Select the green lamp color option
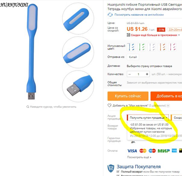Screen dimensions: 182x176 (141, 47)
